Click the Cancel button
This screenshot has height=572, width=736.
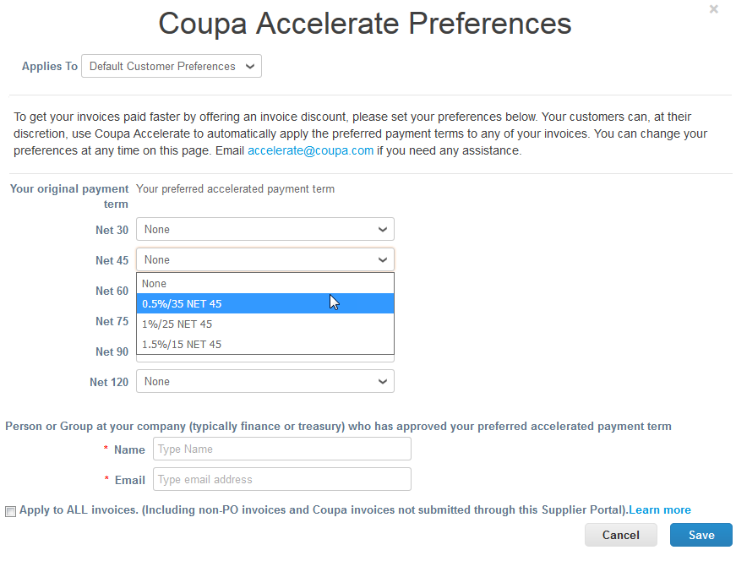pos(620,535)
